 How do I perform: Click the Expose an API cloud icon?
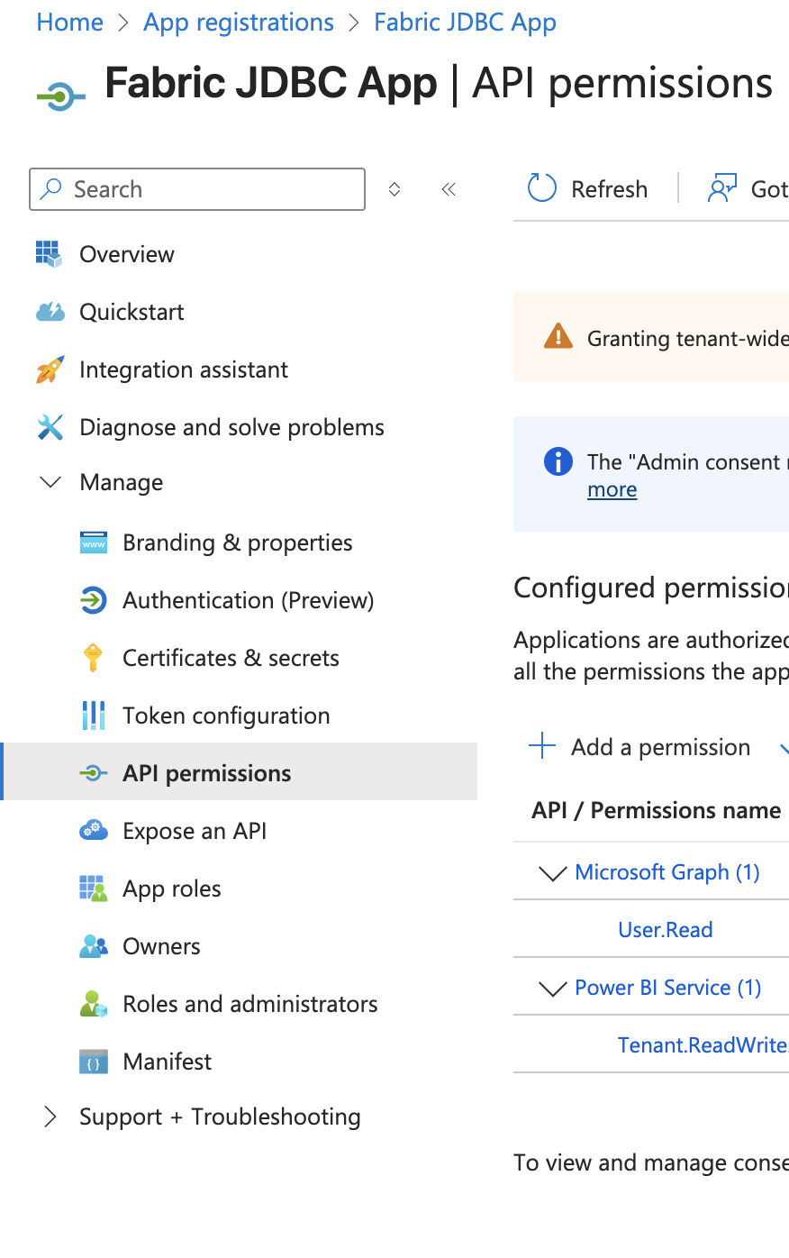(x=93, y=831)
